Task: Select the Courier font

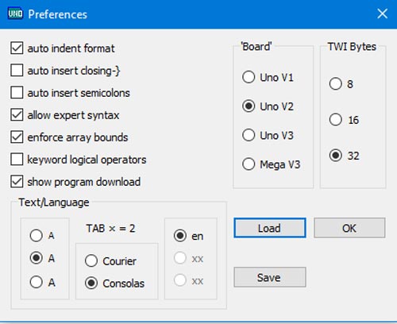Action: point(91,261)
